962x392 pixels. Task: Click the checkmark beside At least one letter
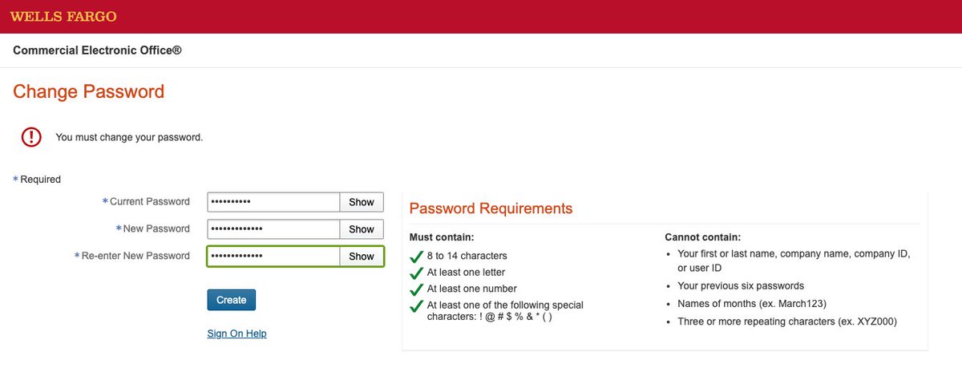[416, 273]
